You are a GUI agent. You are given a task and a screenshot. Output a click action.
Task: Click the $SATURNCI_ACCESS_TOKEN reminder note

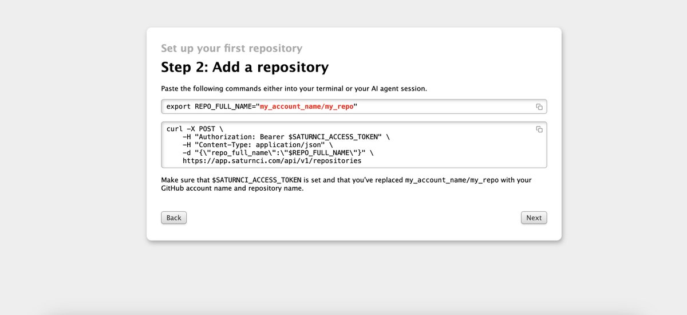(x=346, y=184)
